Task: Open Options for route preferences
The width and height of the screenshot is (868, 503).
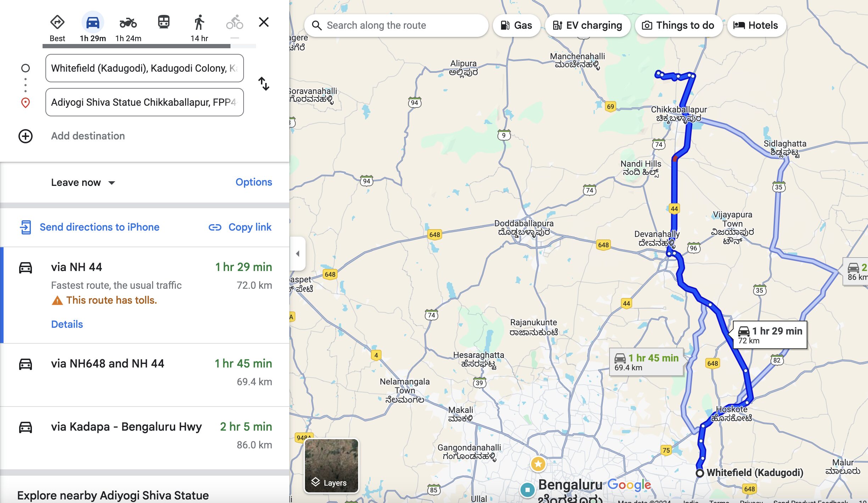Action: pos(254,182)
